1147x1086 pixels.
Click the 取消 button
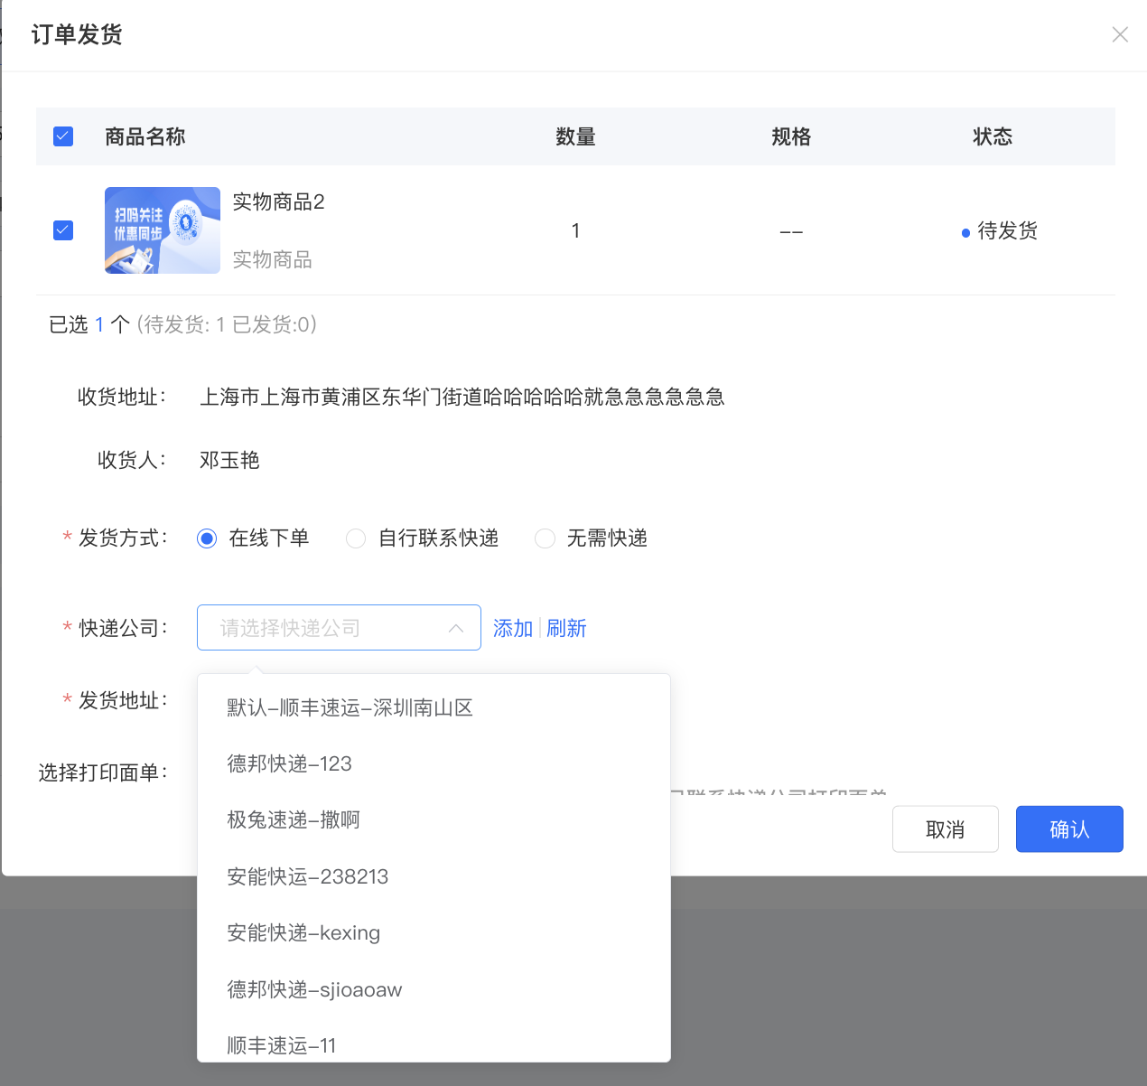(946, 829)
